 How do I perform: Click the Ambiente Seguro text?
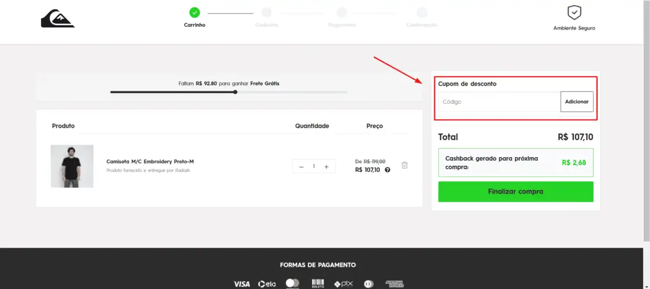tap(574, 28)
